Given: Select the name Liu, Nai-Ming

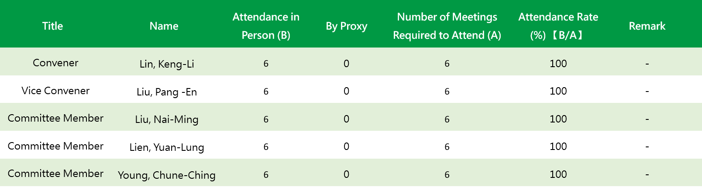Looking at the screenshot, I should 167,119.
